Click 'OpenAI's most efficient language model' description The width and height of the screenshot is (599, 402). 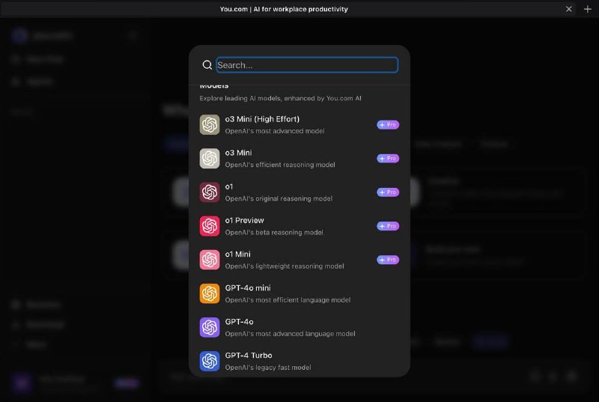click(x=288, y=299)
